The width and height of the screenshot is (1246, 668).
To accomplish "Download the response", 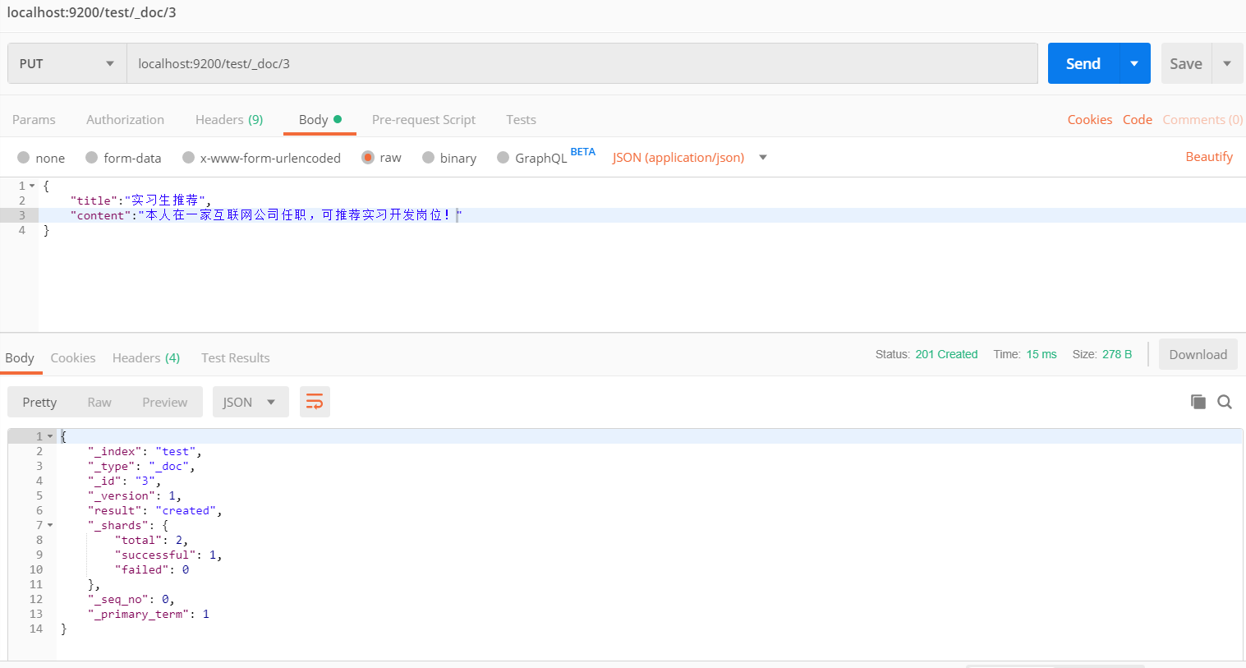I will tap(1198, 354).
